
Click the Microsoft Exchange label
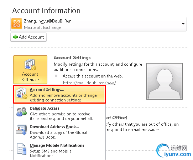point(42,27)
